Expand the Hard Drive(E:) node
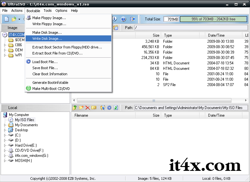 point(5,145)
